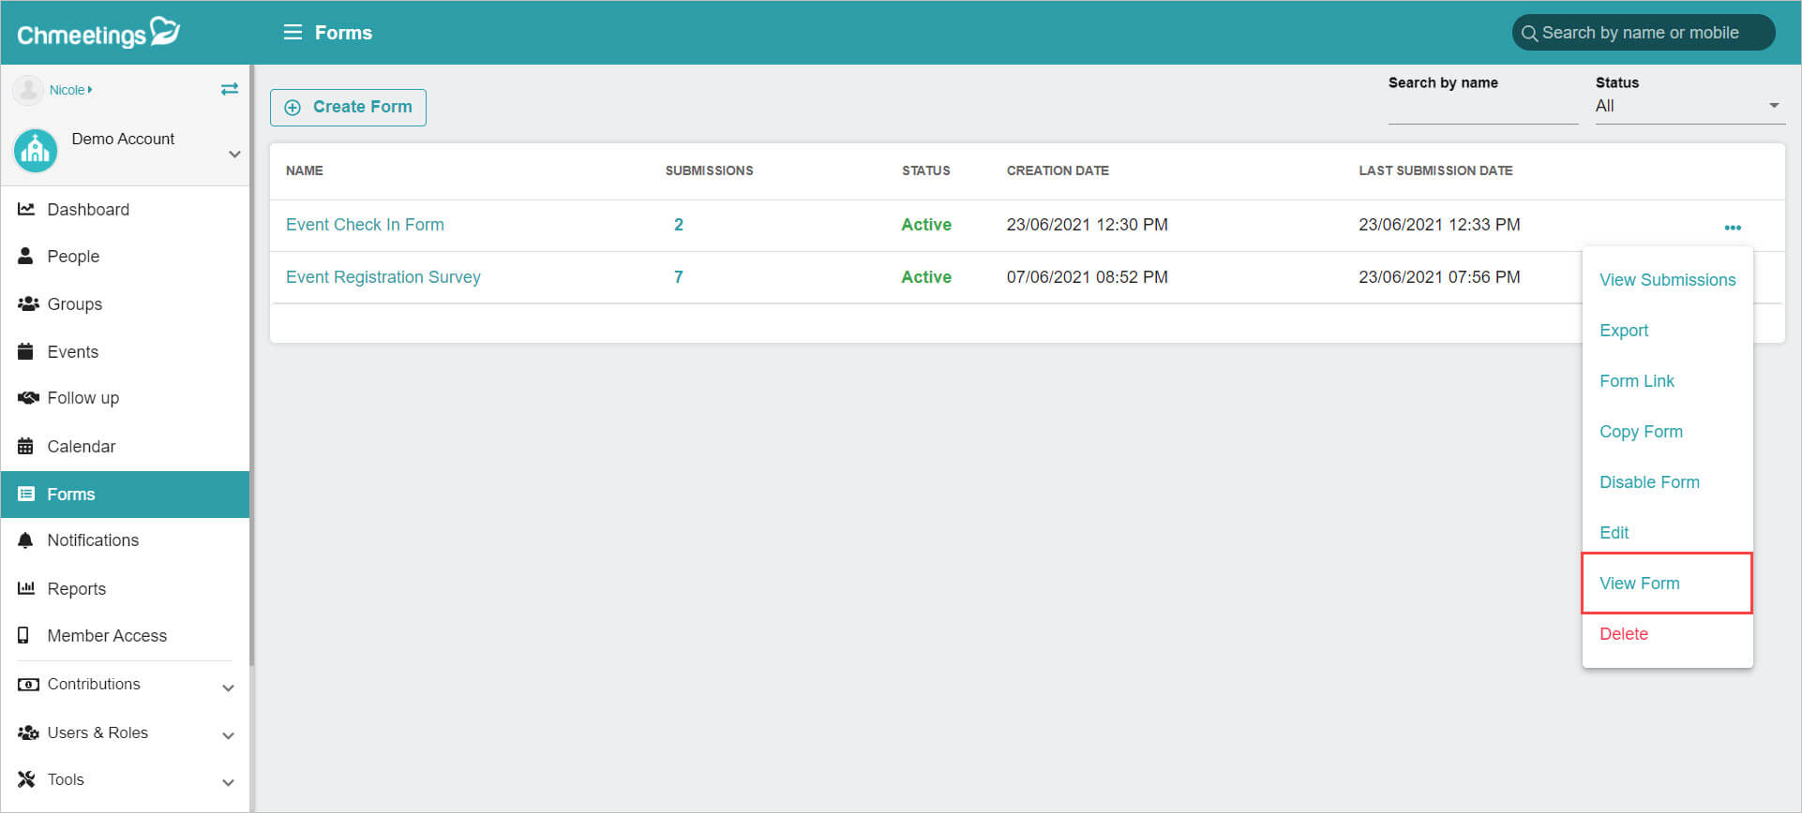
Task: Expand the Contributions section chevron
Action: click(228, 687)
